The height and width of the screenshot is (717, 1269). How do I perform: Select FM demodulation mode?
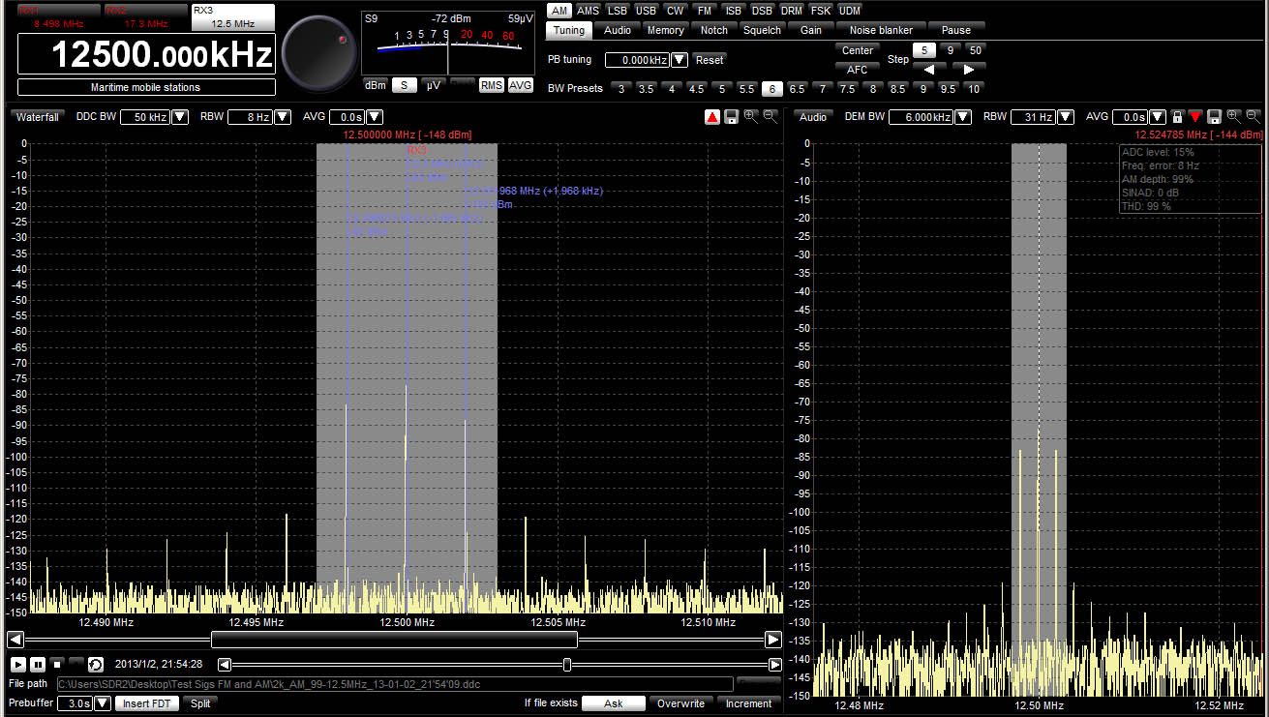705,11
